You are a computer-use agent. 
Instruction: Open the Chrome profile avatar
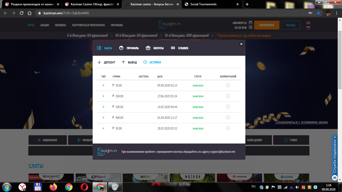point(328,13)
